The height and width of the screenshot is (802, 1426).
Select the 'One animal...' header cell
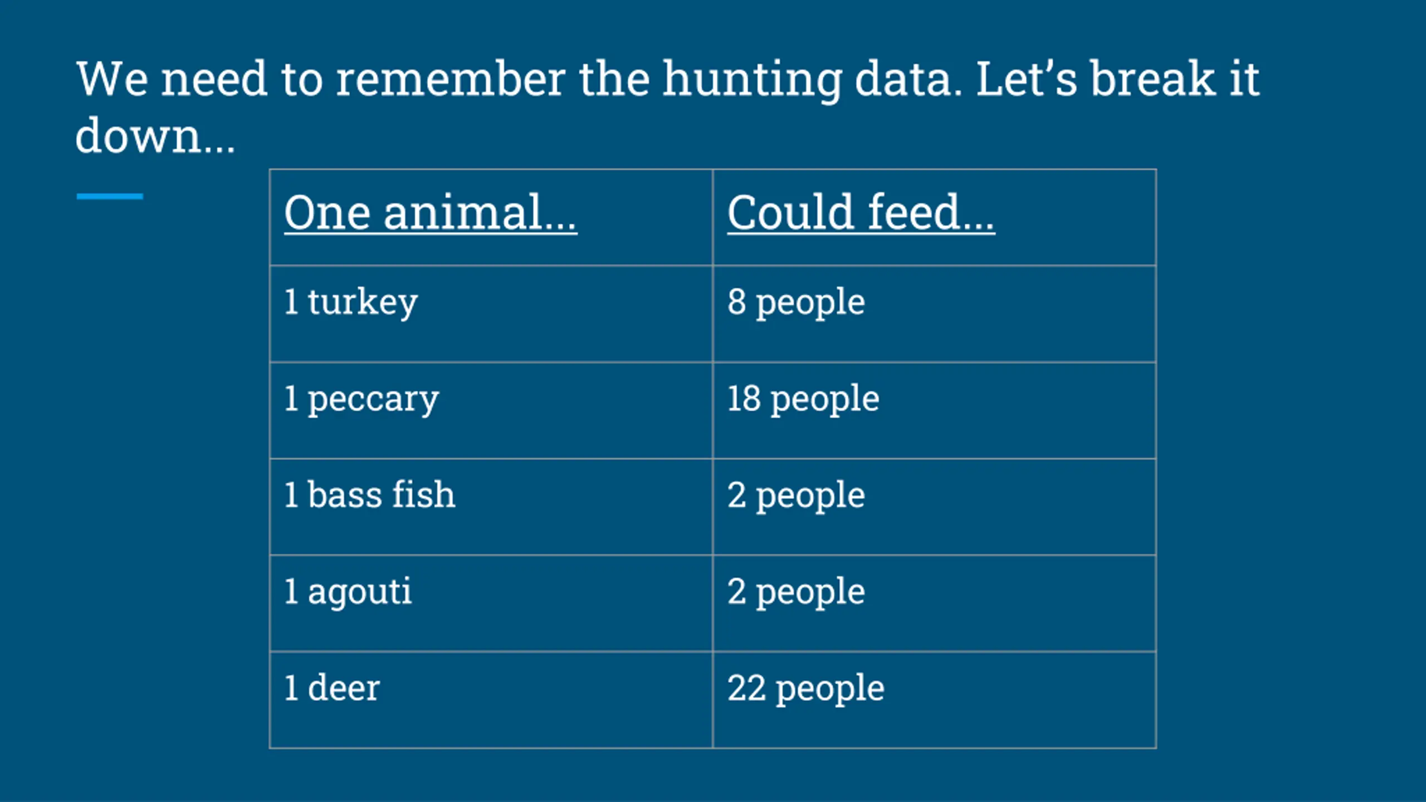pos(491,217)
